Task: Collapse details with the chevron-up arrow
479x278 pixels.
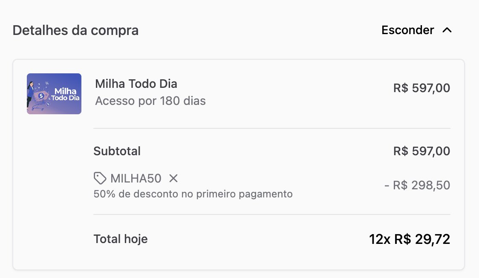Action: click(x=447, y=30)
